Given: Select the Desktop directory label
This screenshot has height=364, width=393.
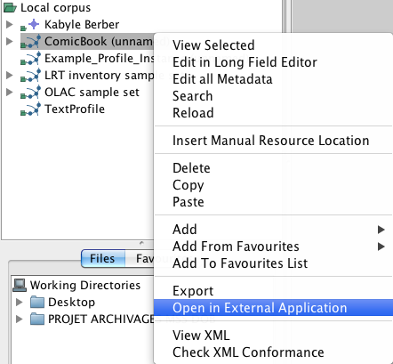Looking at the screenshot, I should tap(72, 303).
